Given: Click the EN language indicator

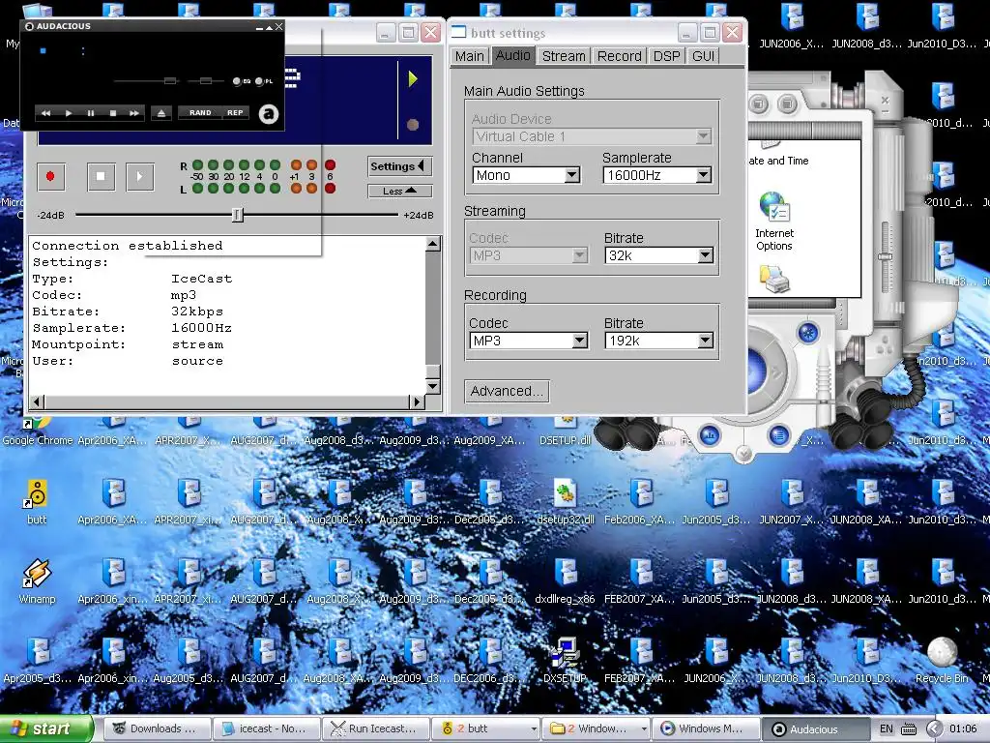Looking at the screenshot, I should click(x=887, y=729).
